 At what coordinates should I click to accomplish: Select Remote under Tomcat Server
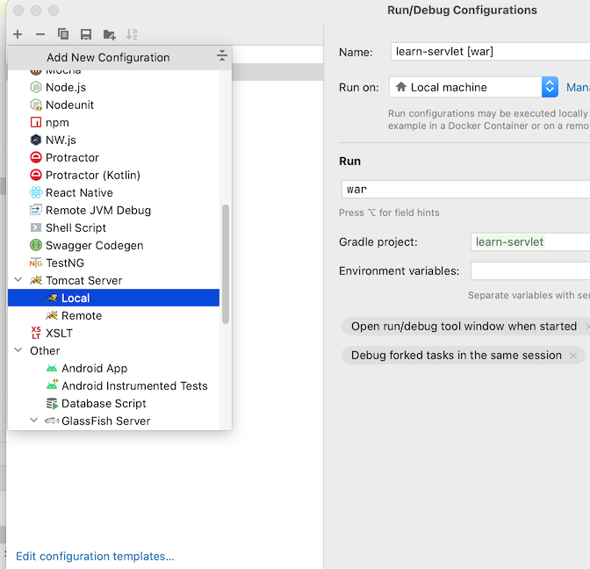point(81,315)
